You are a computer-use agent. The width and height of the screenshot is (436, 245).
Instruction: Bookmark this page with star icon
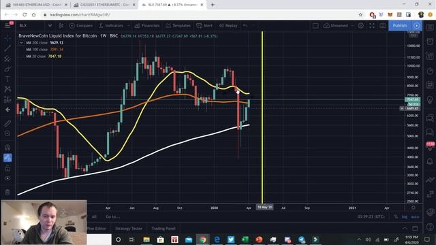[x=360, y=14]
